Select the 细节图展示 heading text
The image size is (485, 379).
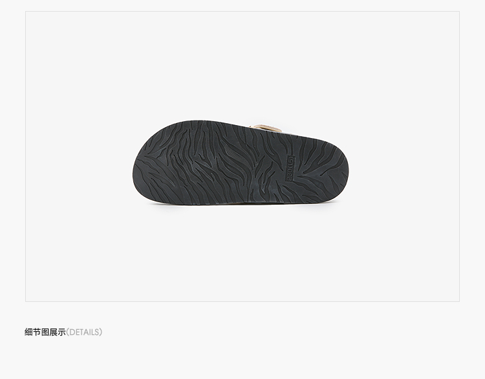click(45, 332)
